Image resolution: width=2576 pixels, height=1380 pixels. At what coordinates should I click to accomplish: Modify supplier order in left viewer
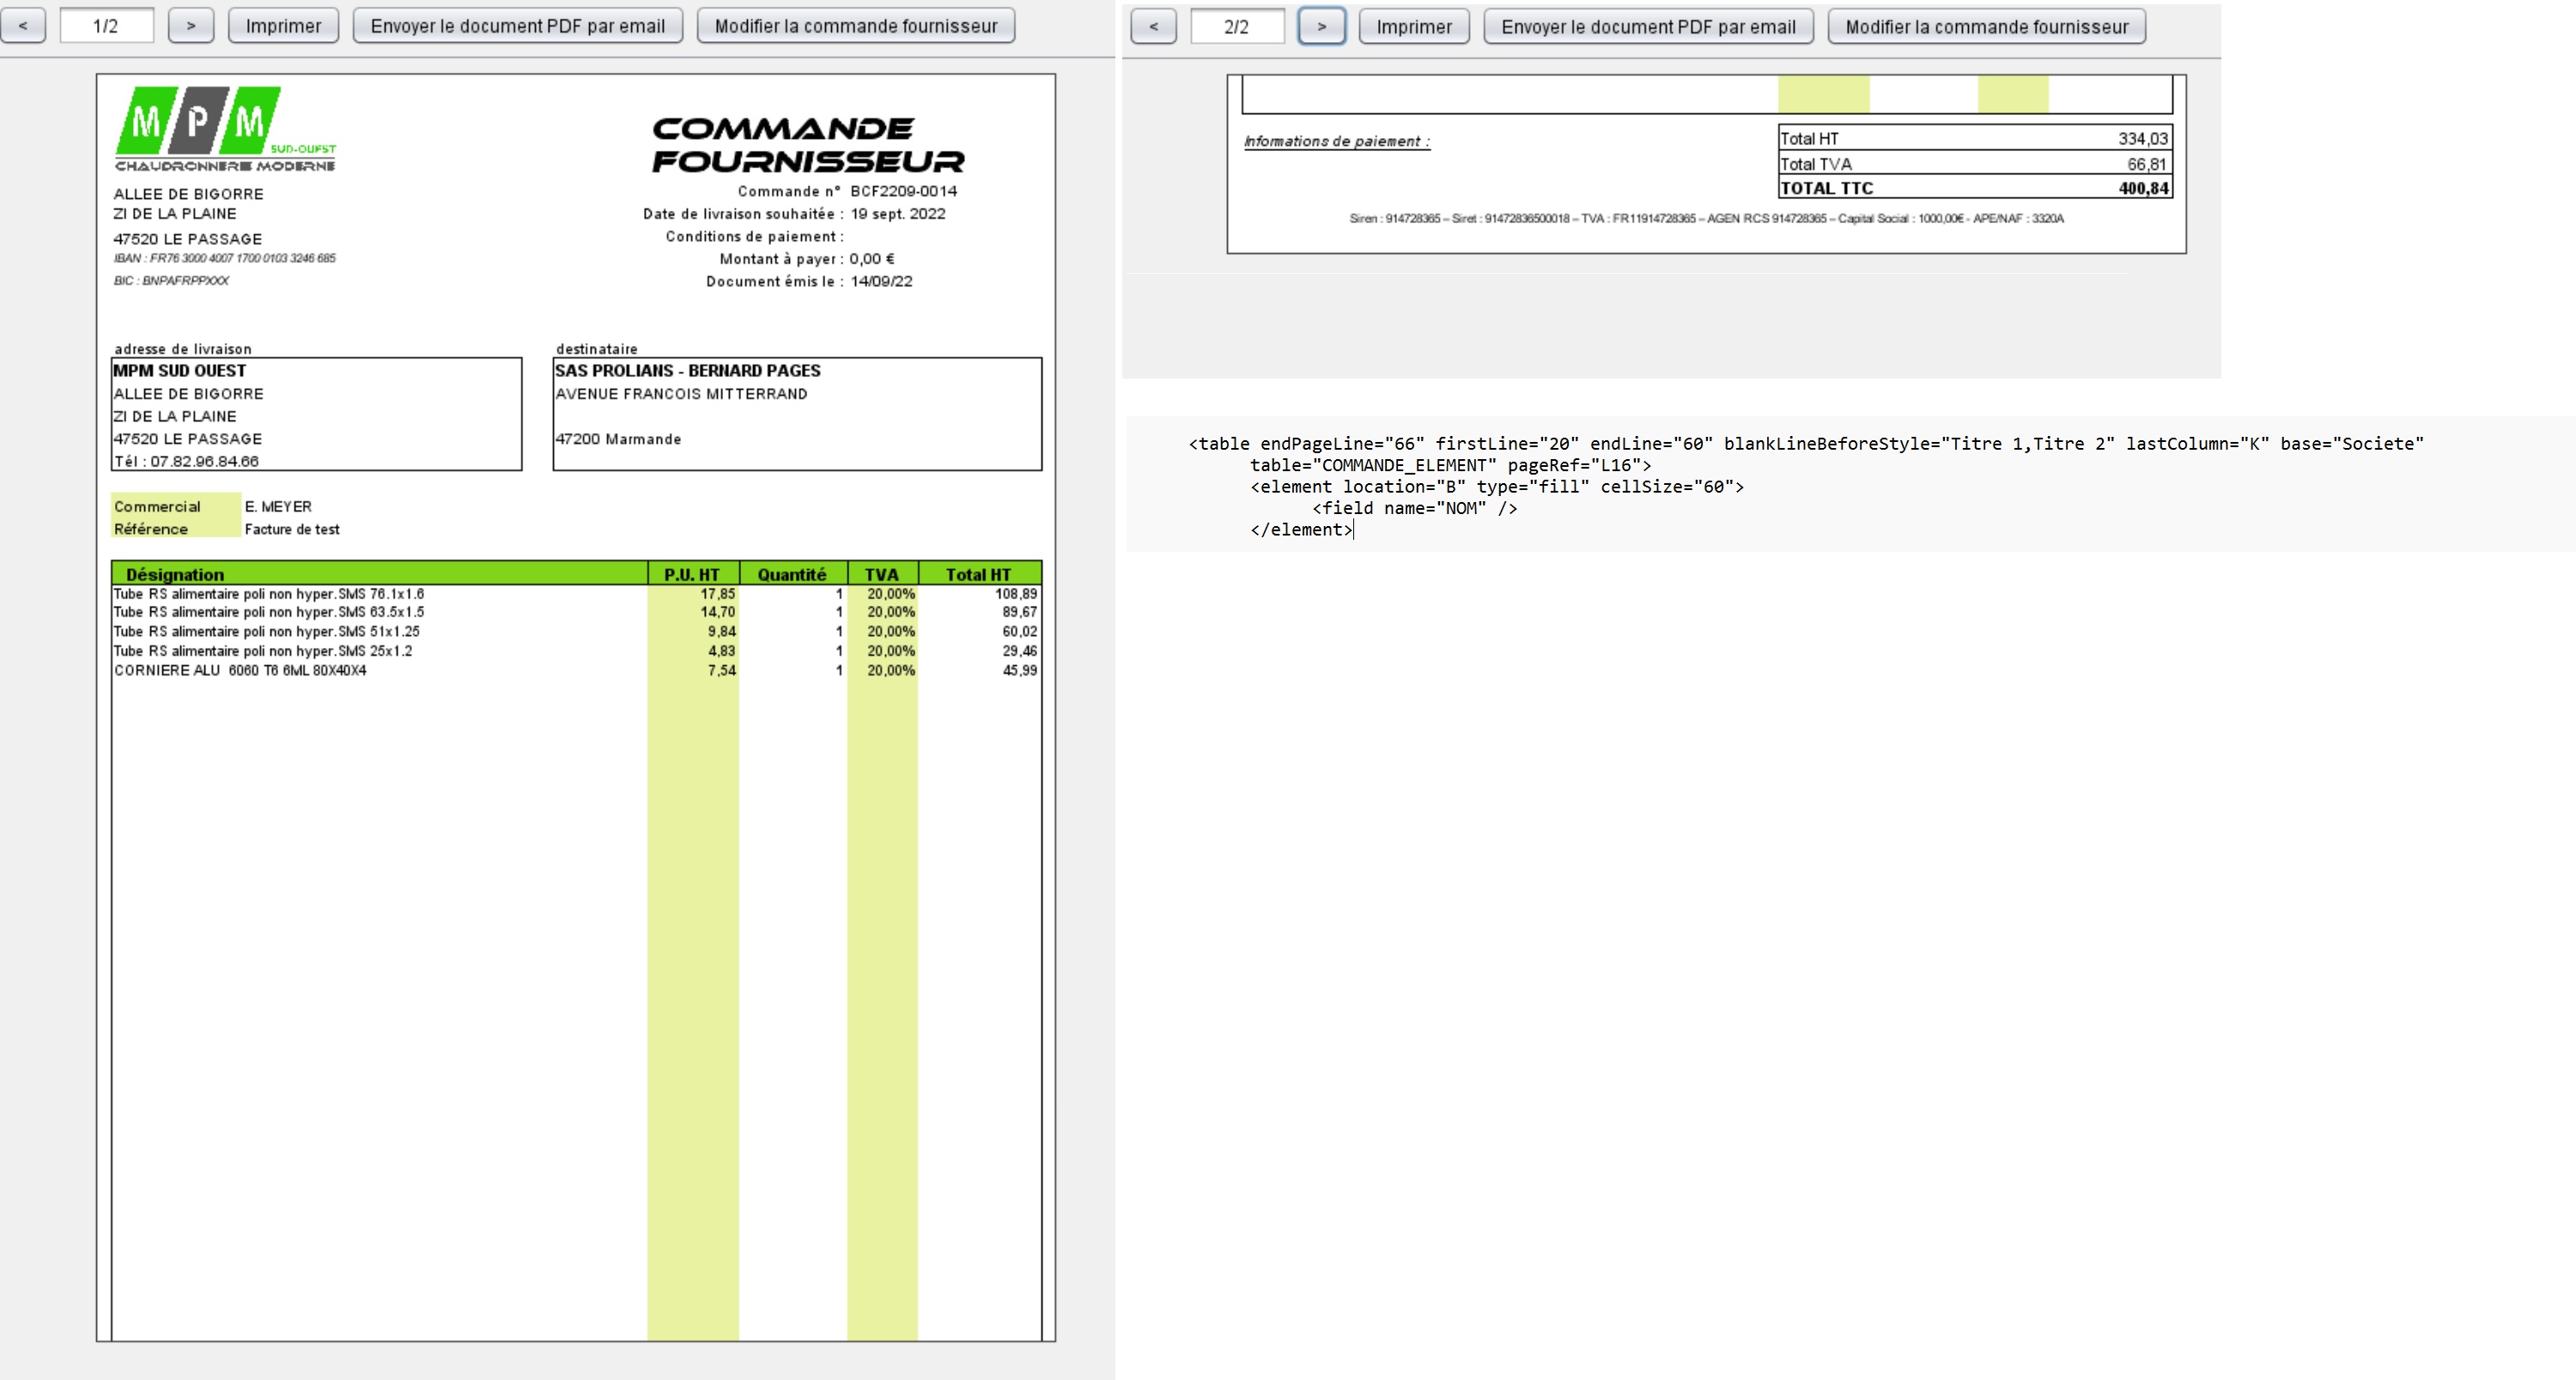(x=855, y=26)
